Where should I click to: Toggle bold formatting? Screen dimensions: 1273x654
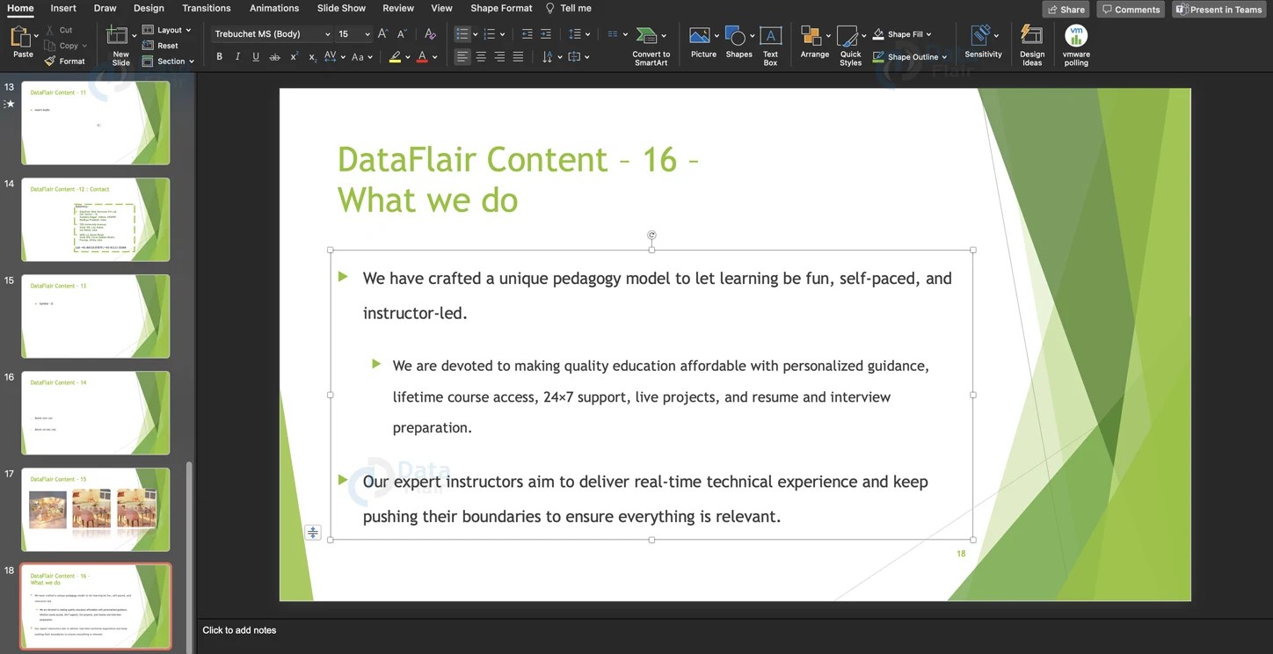219,55
